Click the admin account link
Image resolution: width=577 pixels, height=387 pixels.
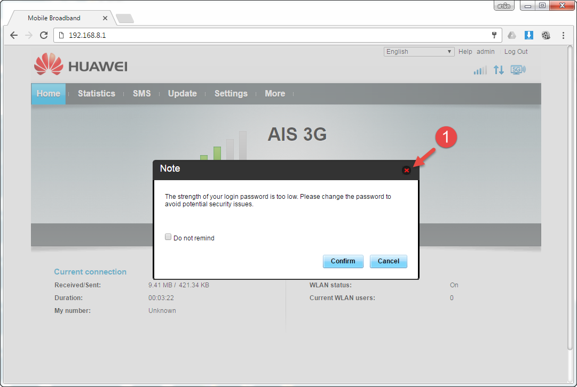(x=485, y=52)
